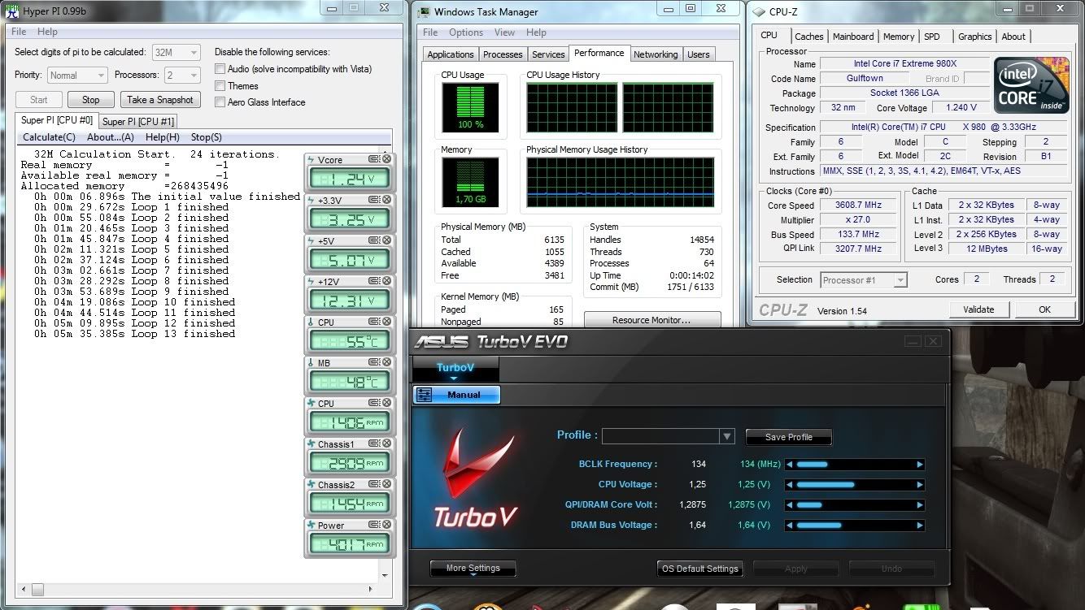Select the Manual mode button in TurboV
1085x610 pixels.
(x=456, y=395)
